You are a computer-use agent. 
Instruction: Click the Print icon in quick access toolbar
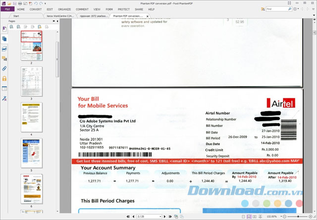pos(20,3)
